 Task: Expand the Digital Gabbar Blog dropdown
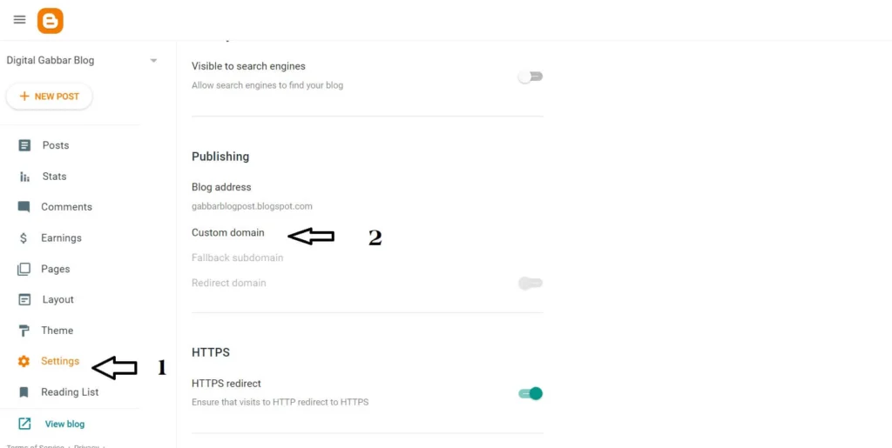click(x=153, y=61)
